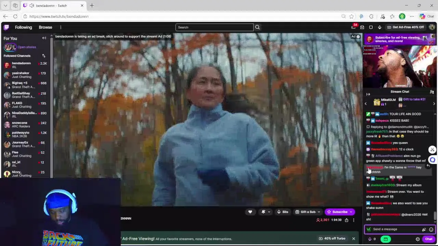Open NinaDaddyisBa... channel in sidebar

[x=26, y=114]
